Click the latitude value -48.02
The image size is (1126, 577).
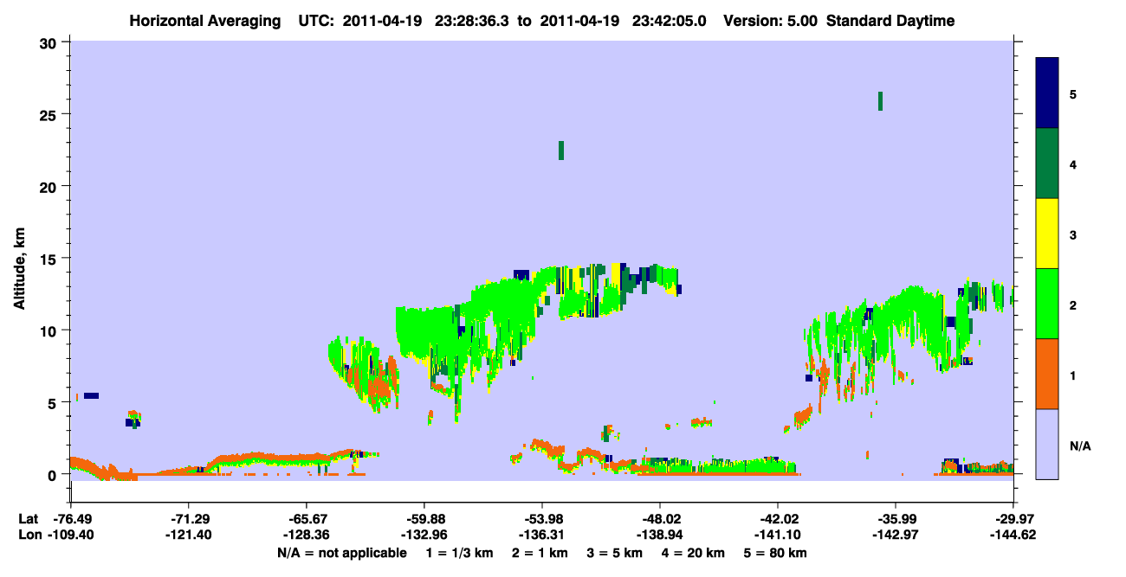[660, 519]
